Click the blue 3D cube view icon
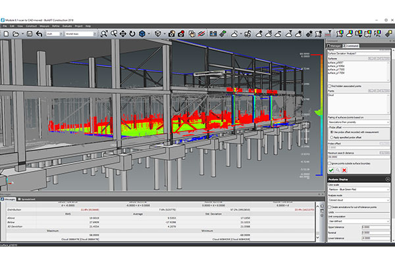The height and width of the screenshot is (263, 395). click(x=141, y=33)
